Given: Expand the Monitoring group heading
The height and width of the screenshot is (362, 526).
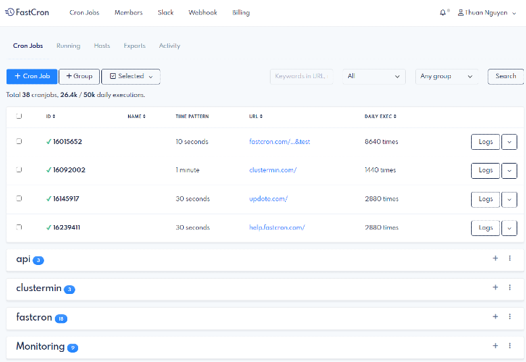Looking at the screenshot, I should coord(41,346).
